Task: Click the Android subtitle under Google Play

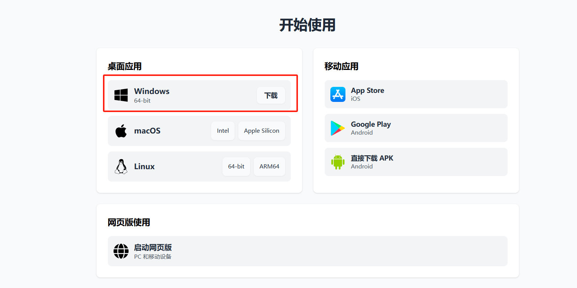Action: [x=362, y=133]
